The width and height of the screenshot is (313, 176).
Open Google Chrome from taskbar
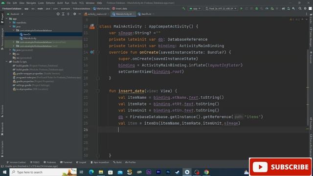(x=206, y=172)
